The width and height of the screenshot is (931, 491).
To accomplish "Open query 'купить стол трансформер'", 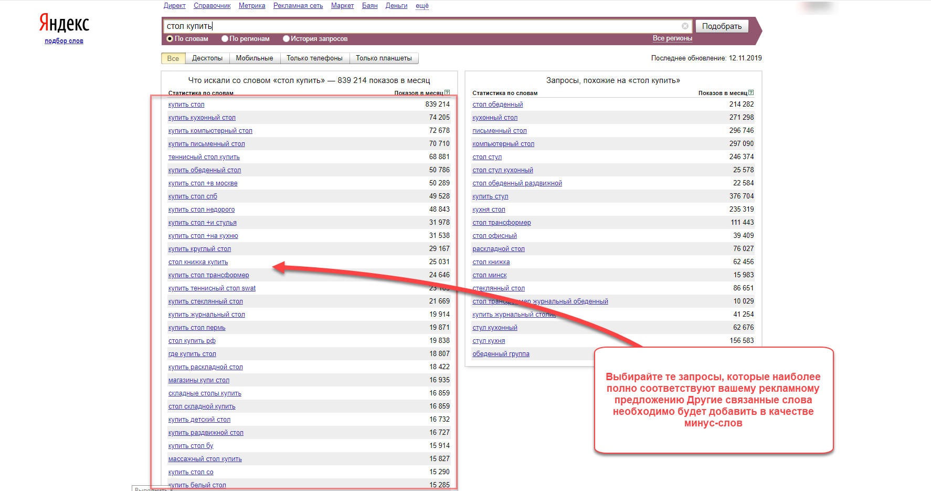I will point(209,275).
